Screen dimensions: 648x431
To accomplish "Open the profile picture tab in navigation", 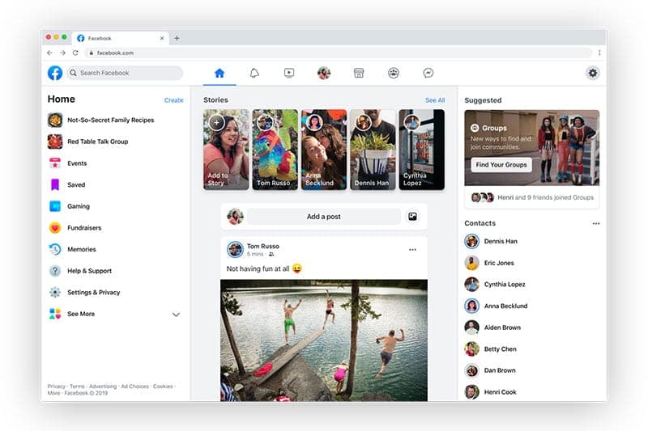I will click(x=324, y=73).
